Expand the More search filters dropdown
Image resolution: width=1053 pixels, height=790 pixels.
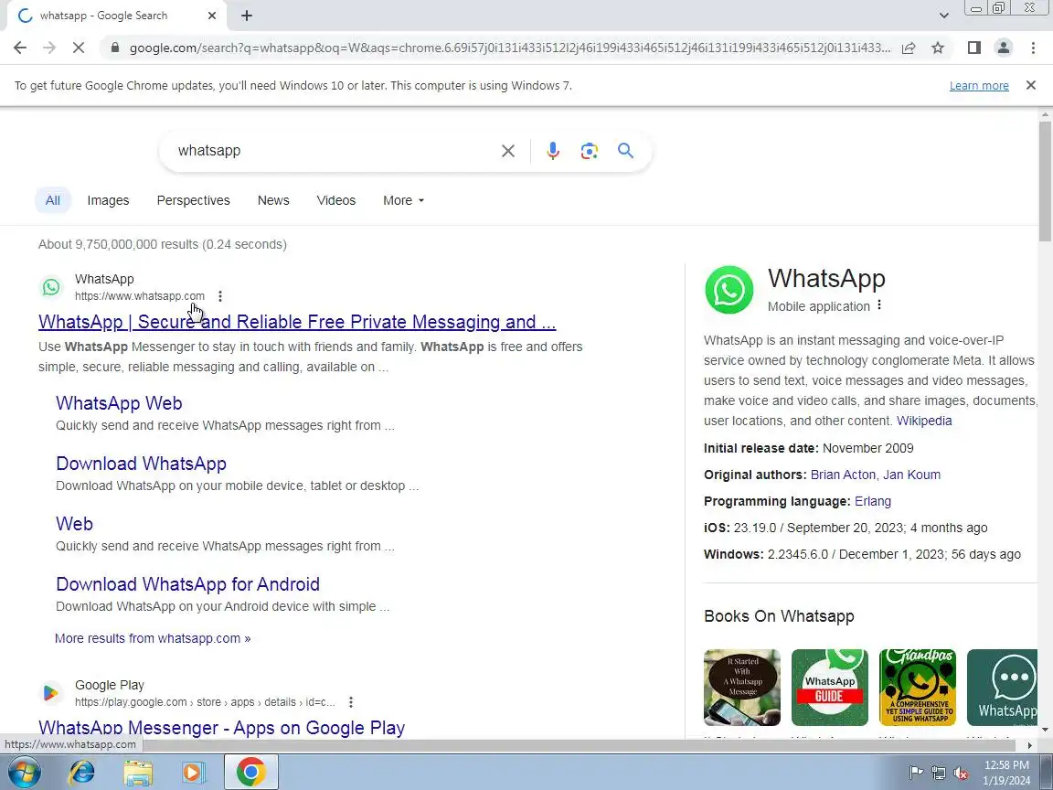pos(404,200)
